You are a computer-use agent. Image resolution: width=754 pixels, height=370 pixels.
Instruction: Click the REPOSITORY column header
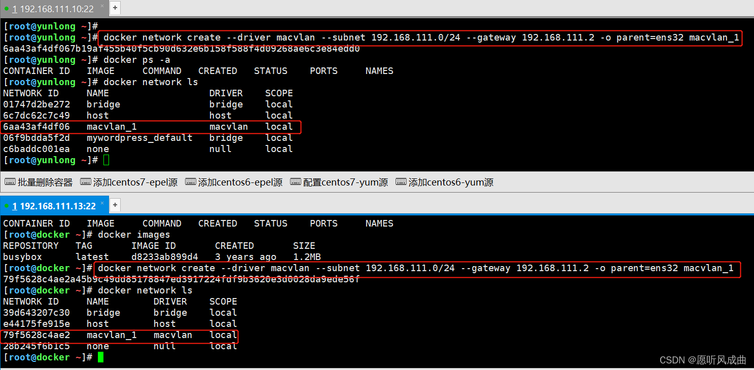click(x=31, y=246)
